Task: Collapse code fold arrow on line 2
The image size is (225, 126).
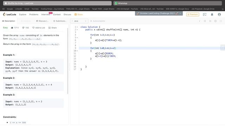Action: pos(77,30)
